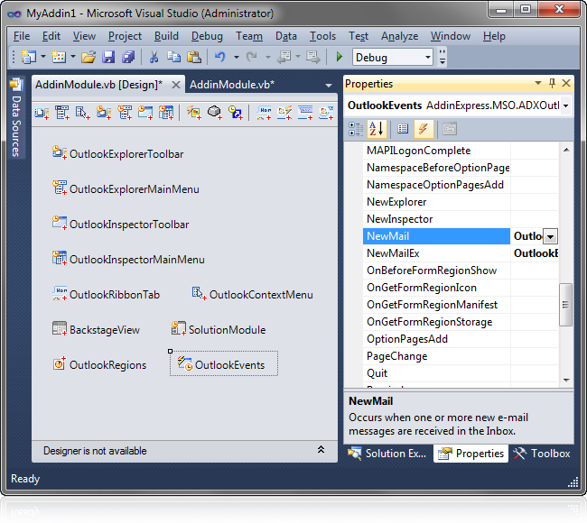Select the Quit event row
Viewport: 587px width, 523px height.
pos(461,373)
